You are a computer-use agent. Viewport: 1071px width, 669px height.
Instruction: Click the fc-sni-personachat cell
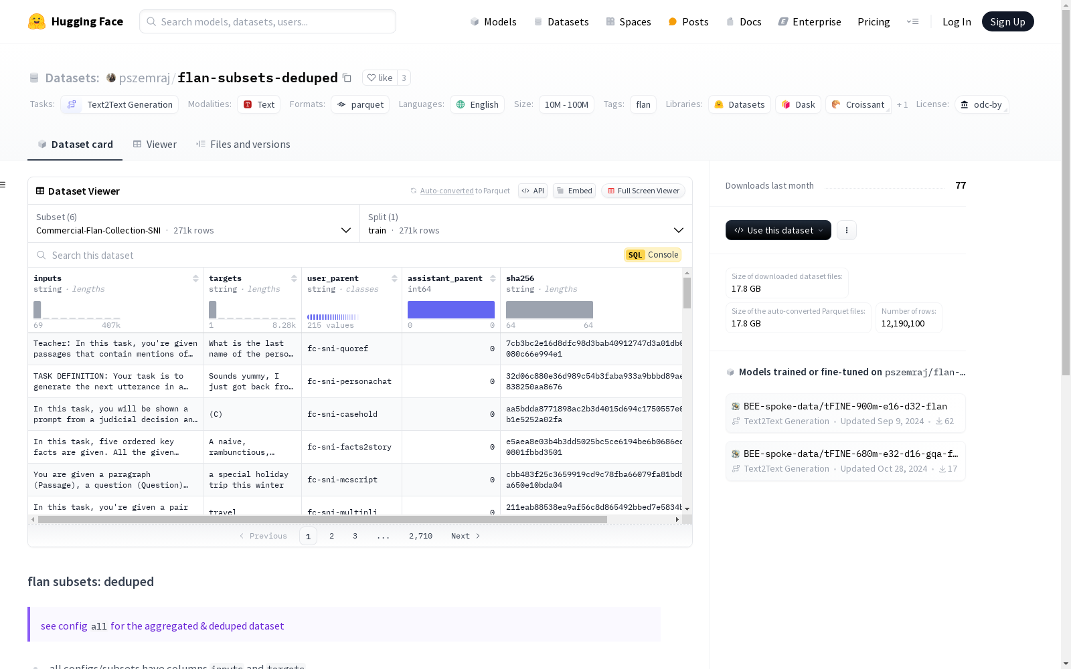[351, 381]
